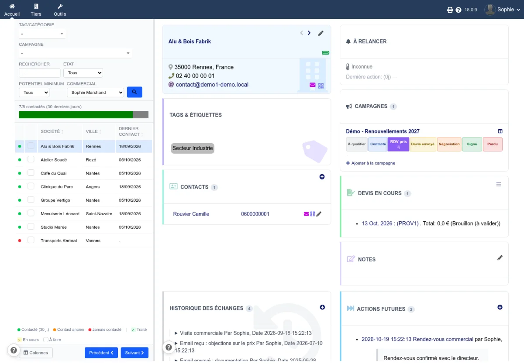Click the Suivant button

pyautogui.click(x=134, y=353)
